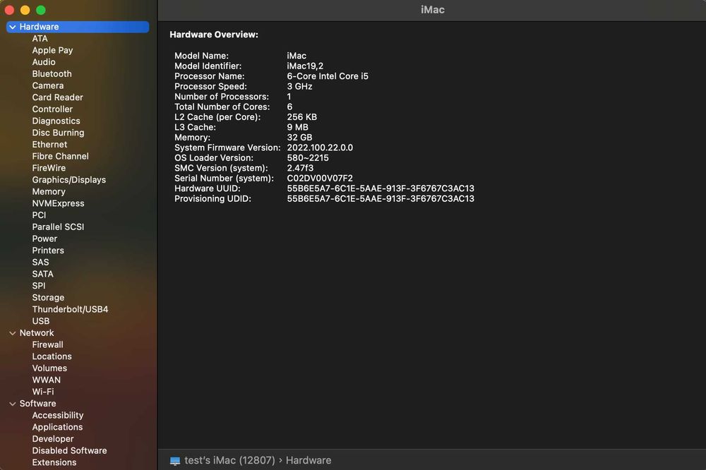Collapse the Hardware section chevron
The height and width of the screenshot is (470, 706).
[13, 27]
